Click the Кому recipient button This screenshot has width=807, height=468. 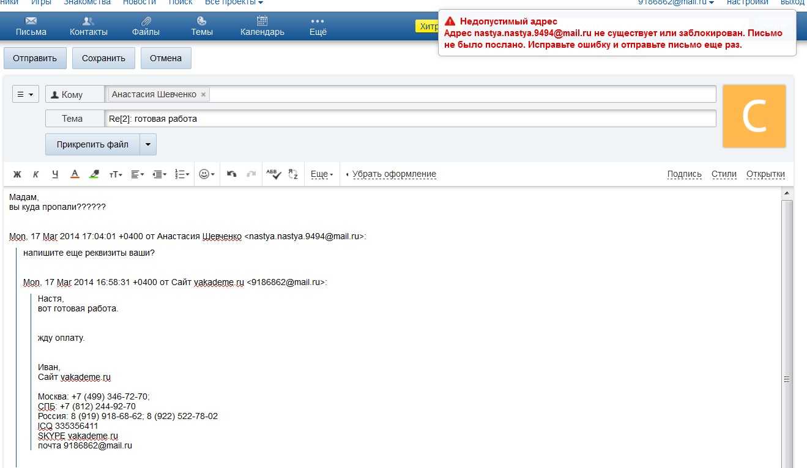coord(75,95)
